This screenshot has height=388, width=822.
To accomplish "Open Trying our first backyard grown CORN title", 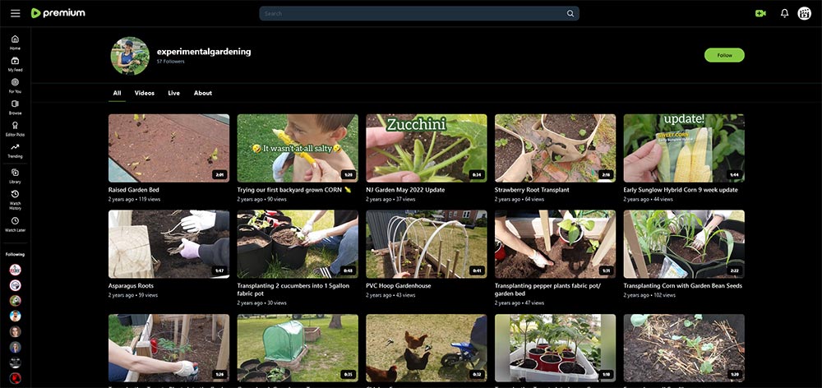I will (x=294, y=190).
